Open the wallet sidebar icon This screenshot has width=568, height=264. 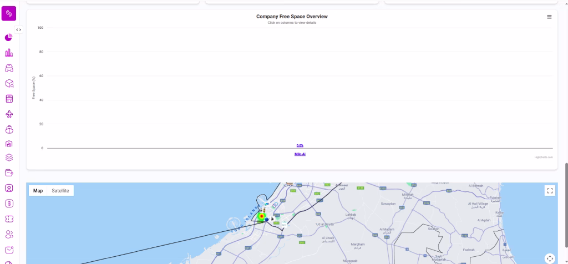pos(9,172)
